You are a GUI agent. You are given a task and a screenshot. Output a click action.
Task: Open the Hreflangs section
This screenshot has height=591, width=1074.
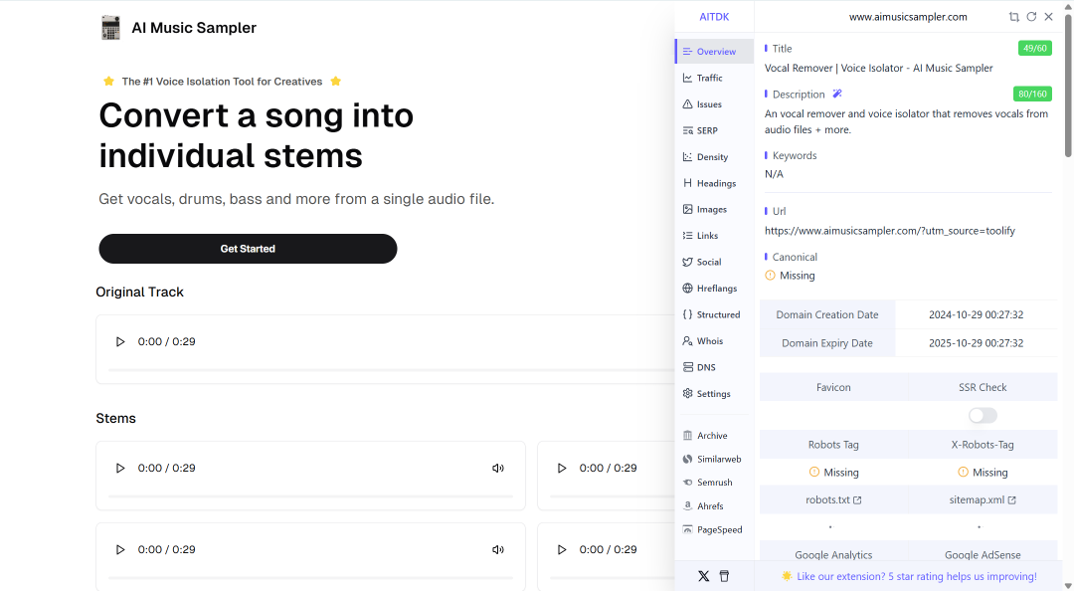coord(712,288)
